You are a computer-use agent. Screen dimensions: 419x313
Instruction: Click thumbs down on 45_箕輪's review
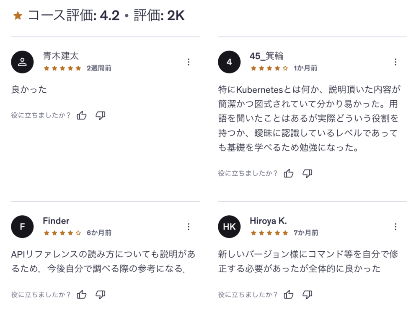pos(307,173)
